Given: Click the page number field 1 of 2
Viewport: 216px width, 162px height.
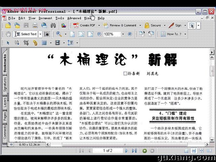Looking at the screenshot, I should 108,151.
